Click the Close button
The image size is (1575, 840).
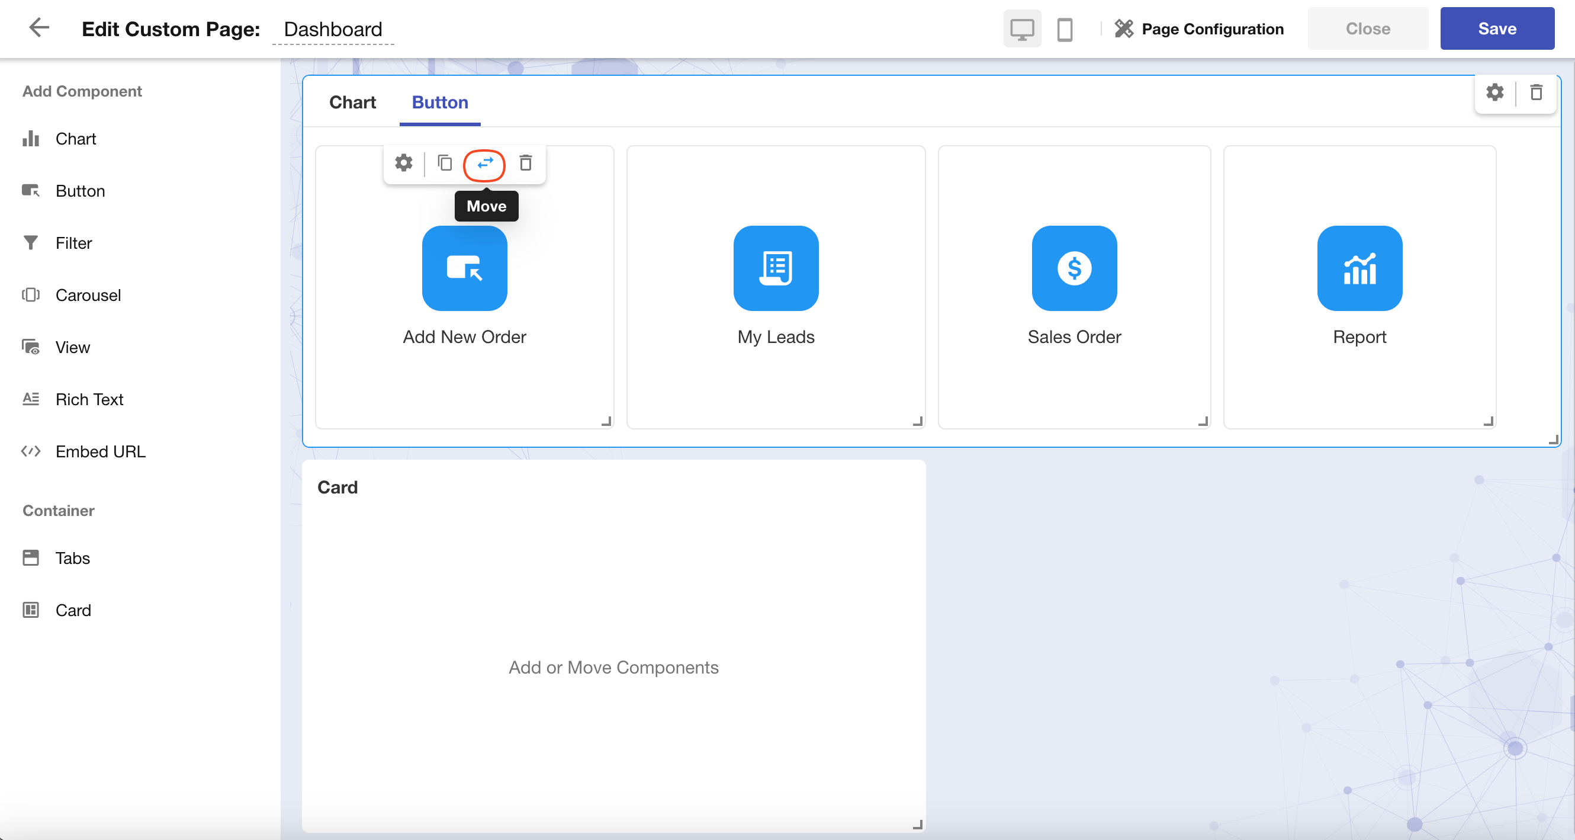pos(1368,28)
